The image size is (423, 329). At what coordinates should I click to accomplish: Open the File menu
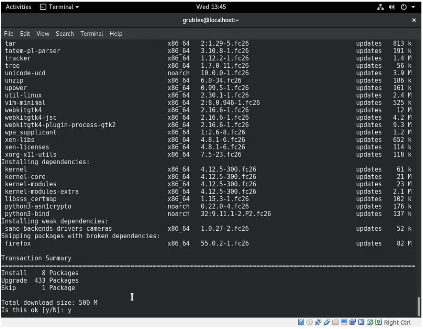[9, 34]
